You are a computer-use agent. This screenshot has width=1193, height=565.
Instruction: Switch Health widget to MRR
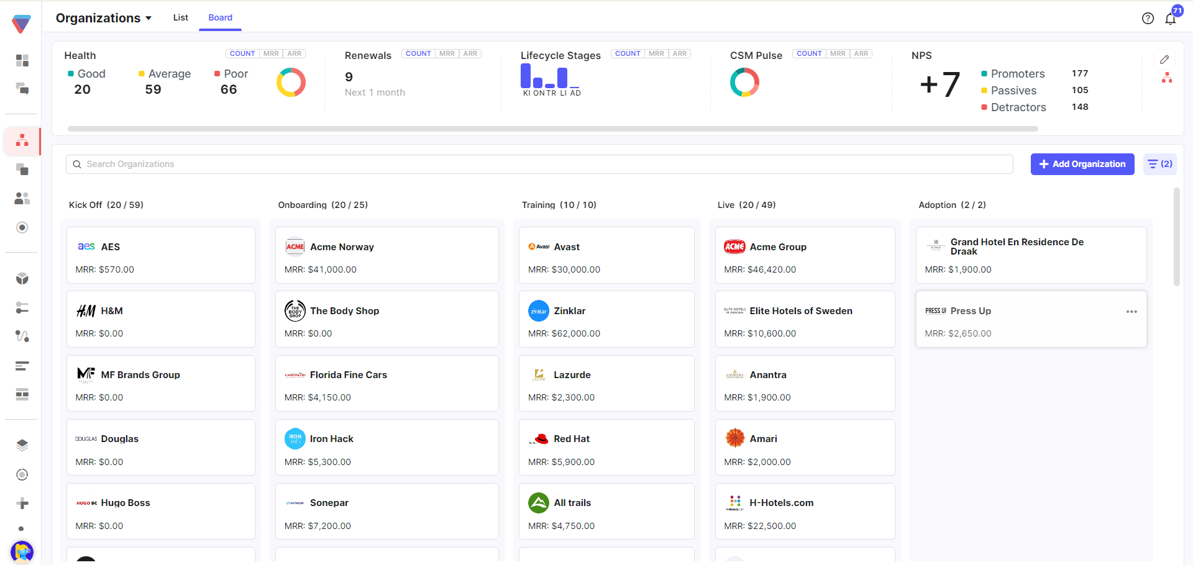pyautogui.click(x=271, y=54)
